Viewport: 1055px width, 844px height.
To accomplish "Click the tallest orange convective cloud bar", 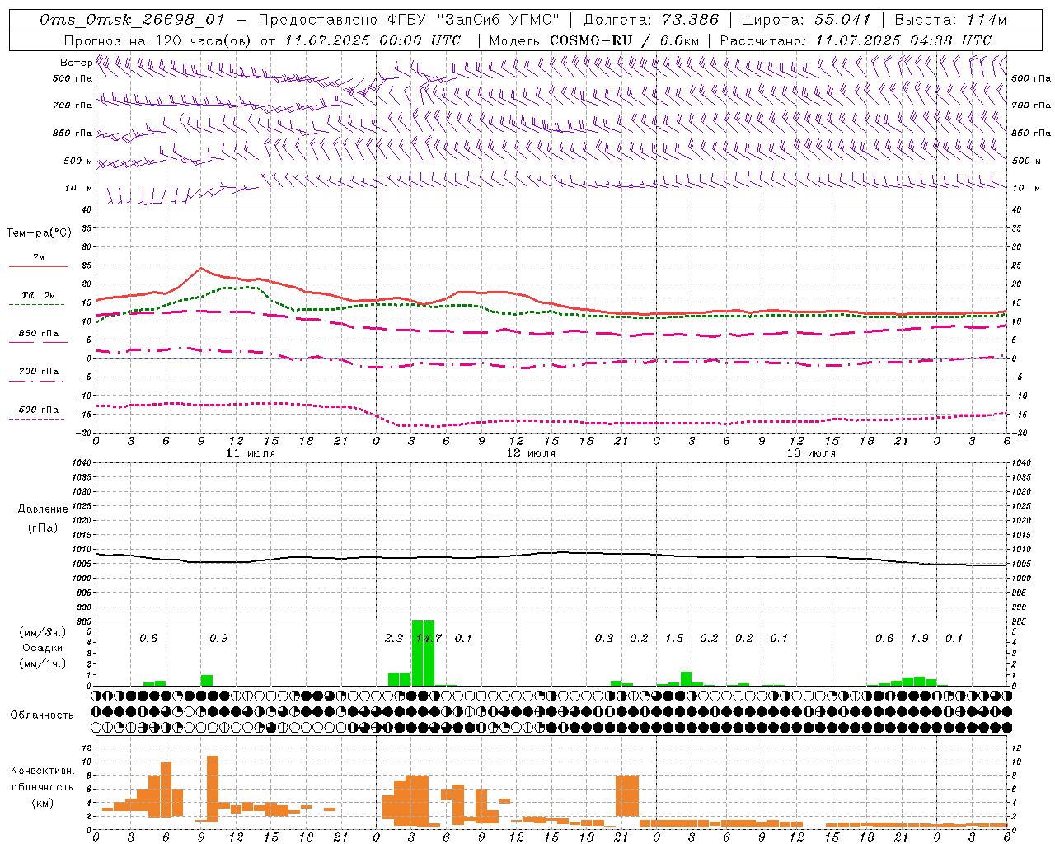I will pos(213,789).
